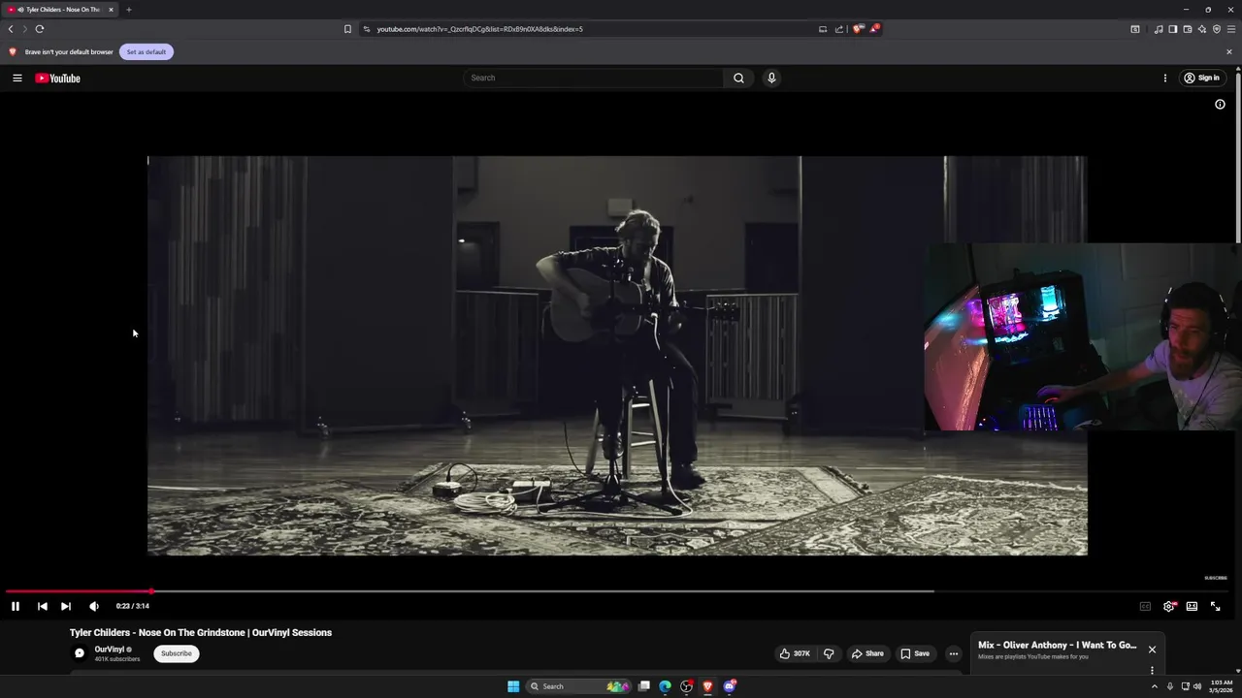Pause the video
Image resolution: width=1242 pixels, height=698 pixels.
click(16, 606)
